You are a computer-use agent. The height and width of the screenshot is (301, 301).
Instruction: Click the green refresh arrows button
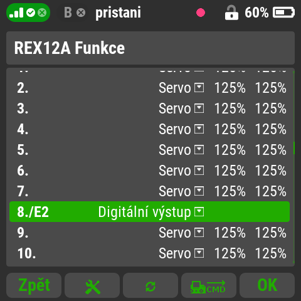tap(150, 285)
